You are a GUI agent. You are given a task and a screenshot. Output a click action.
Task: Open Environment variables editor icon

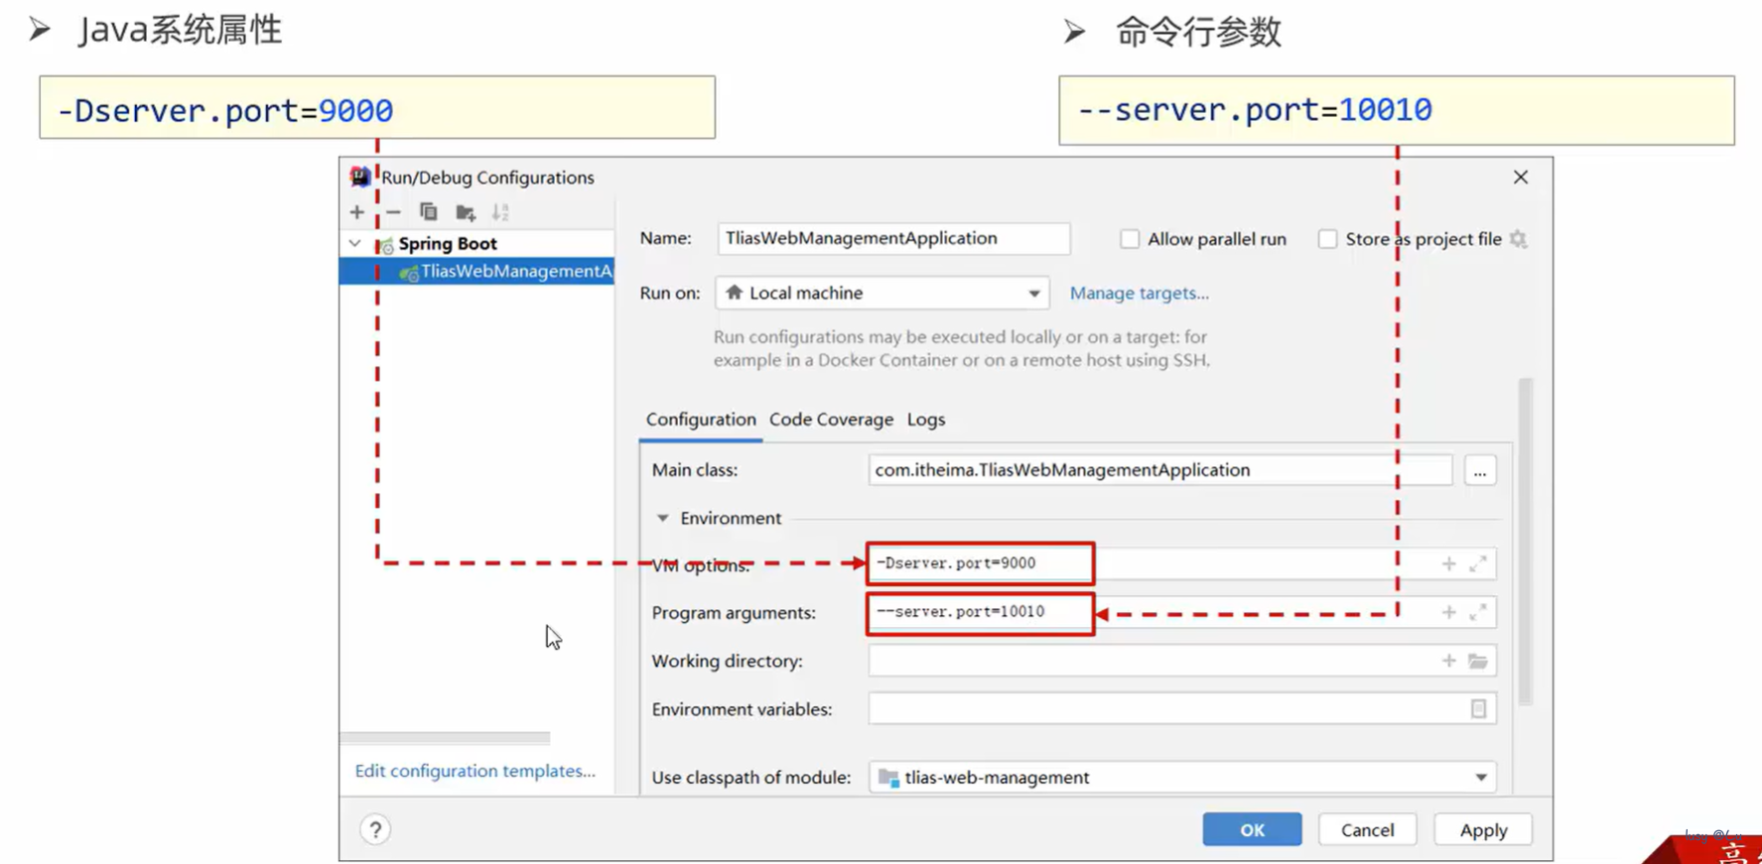[x=1478, y=709]
